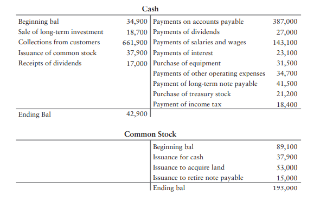Click the Purchase of equipment label
Screen dimensions: 320x202
[187, 63]
